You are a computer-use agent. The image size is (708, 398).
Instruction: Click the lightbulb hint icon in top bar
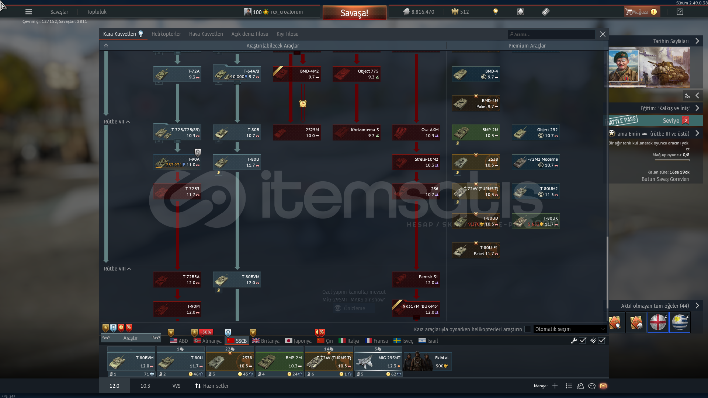tap(496, 12)
